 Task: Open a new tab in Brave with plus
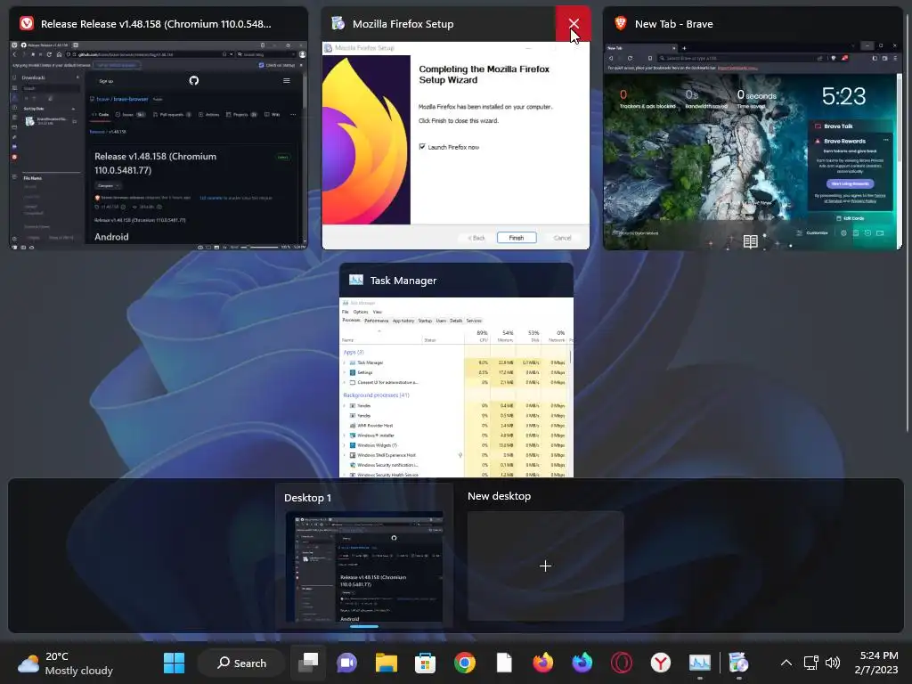coord(684,48)
